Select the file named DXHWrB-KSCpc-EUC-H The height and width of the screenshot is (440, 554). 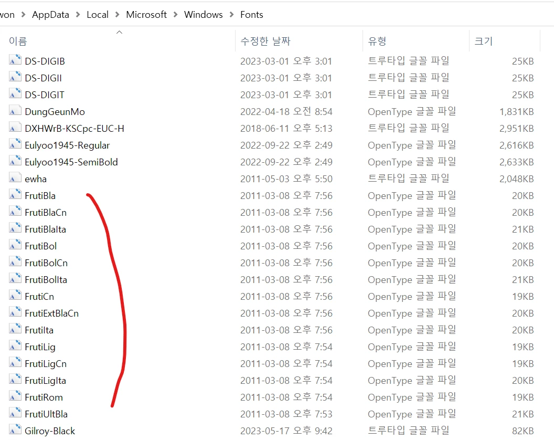tap(74, 129)
